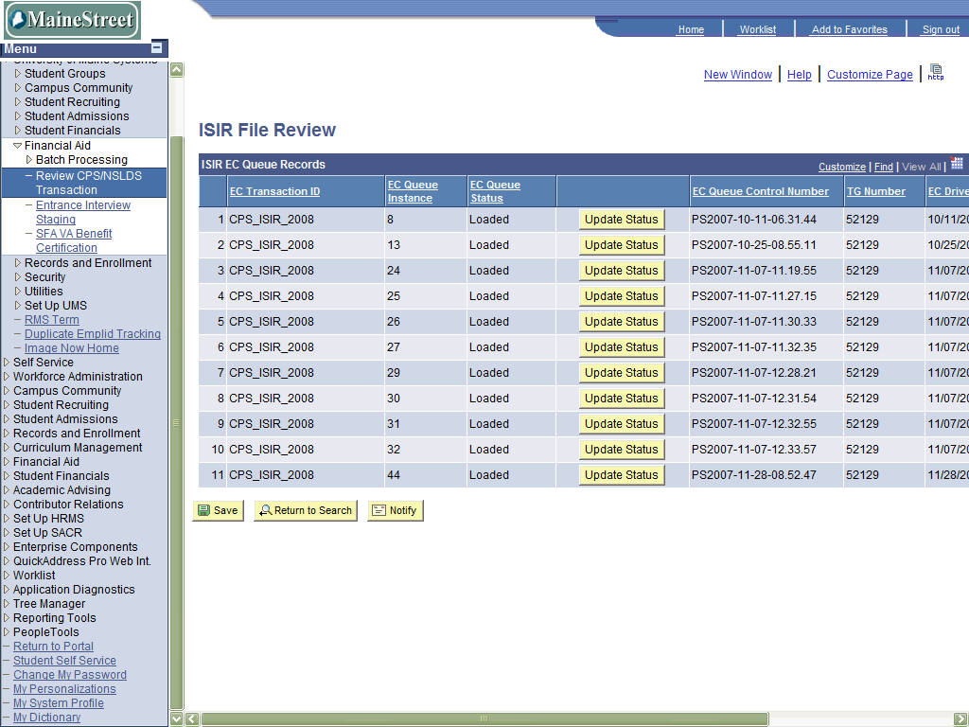Click Find link in grid header

click(883, 167)
